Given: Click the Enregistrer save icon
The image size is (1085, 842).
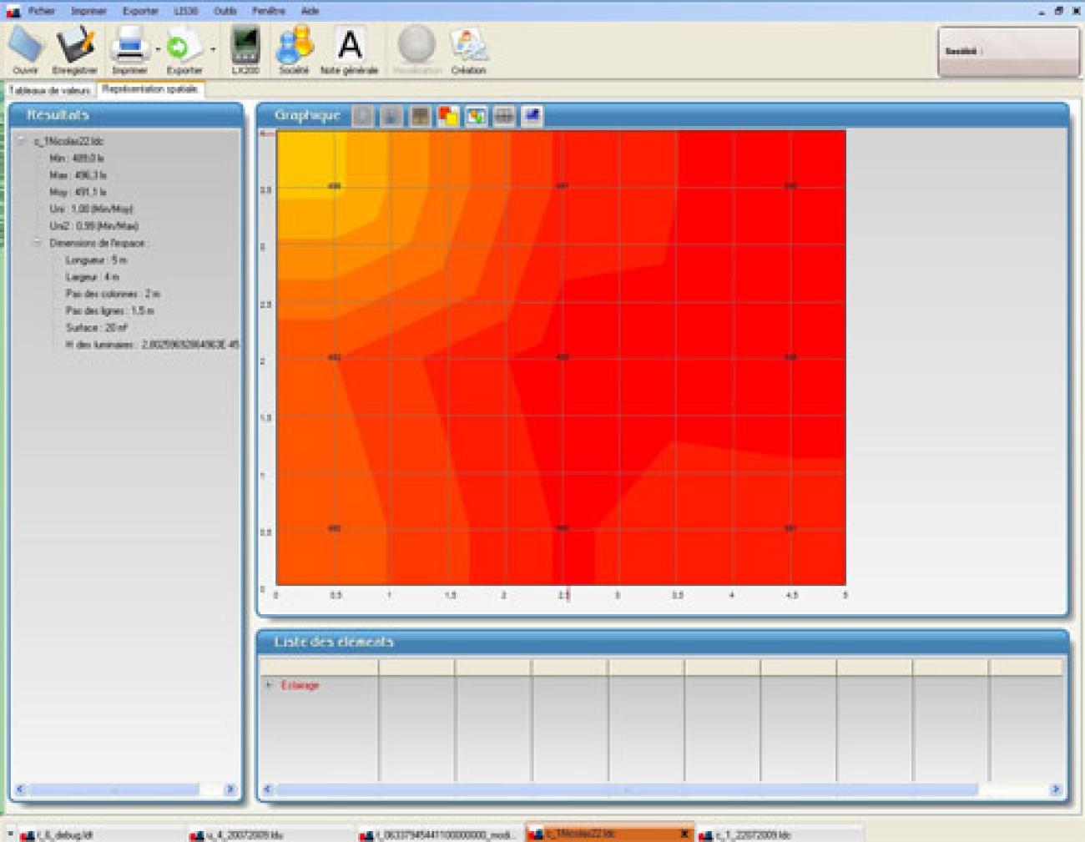Looking at the screenshot, I should pyautogui.click(x=75, y=47).
